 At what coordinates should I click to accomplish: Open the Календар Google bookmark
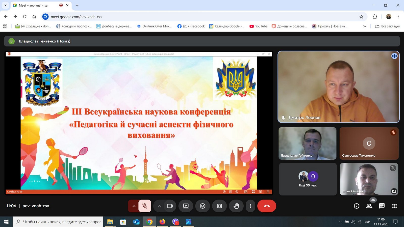point(227,26)
